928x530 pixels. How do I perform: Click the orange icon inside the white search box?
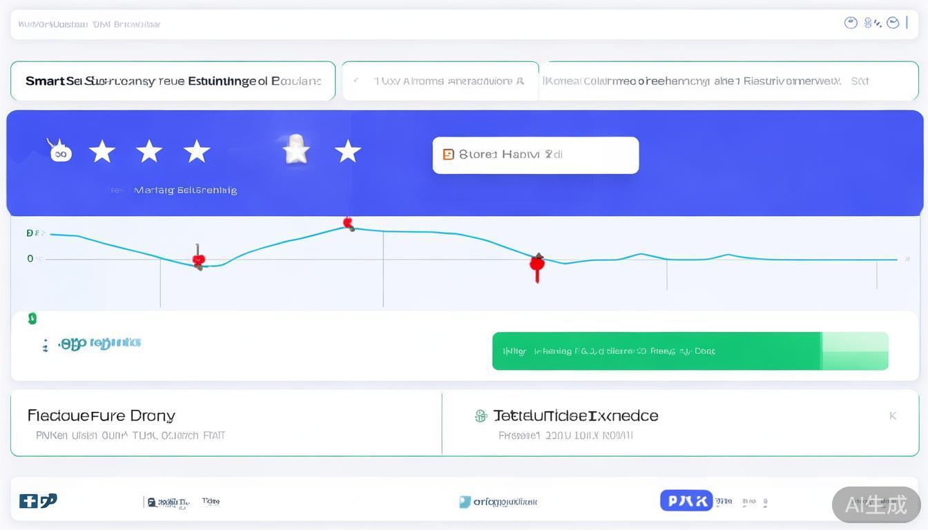[448, 155]
